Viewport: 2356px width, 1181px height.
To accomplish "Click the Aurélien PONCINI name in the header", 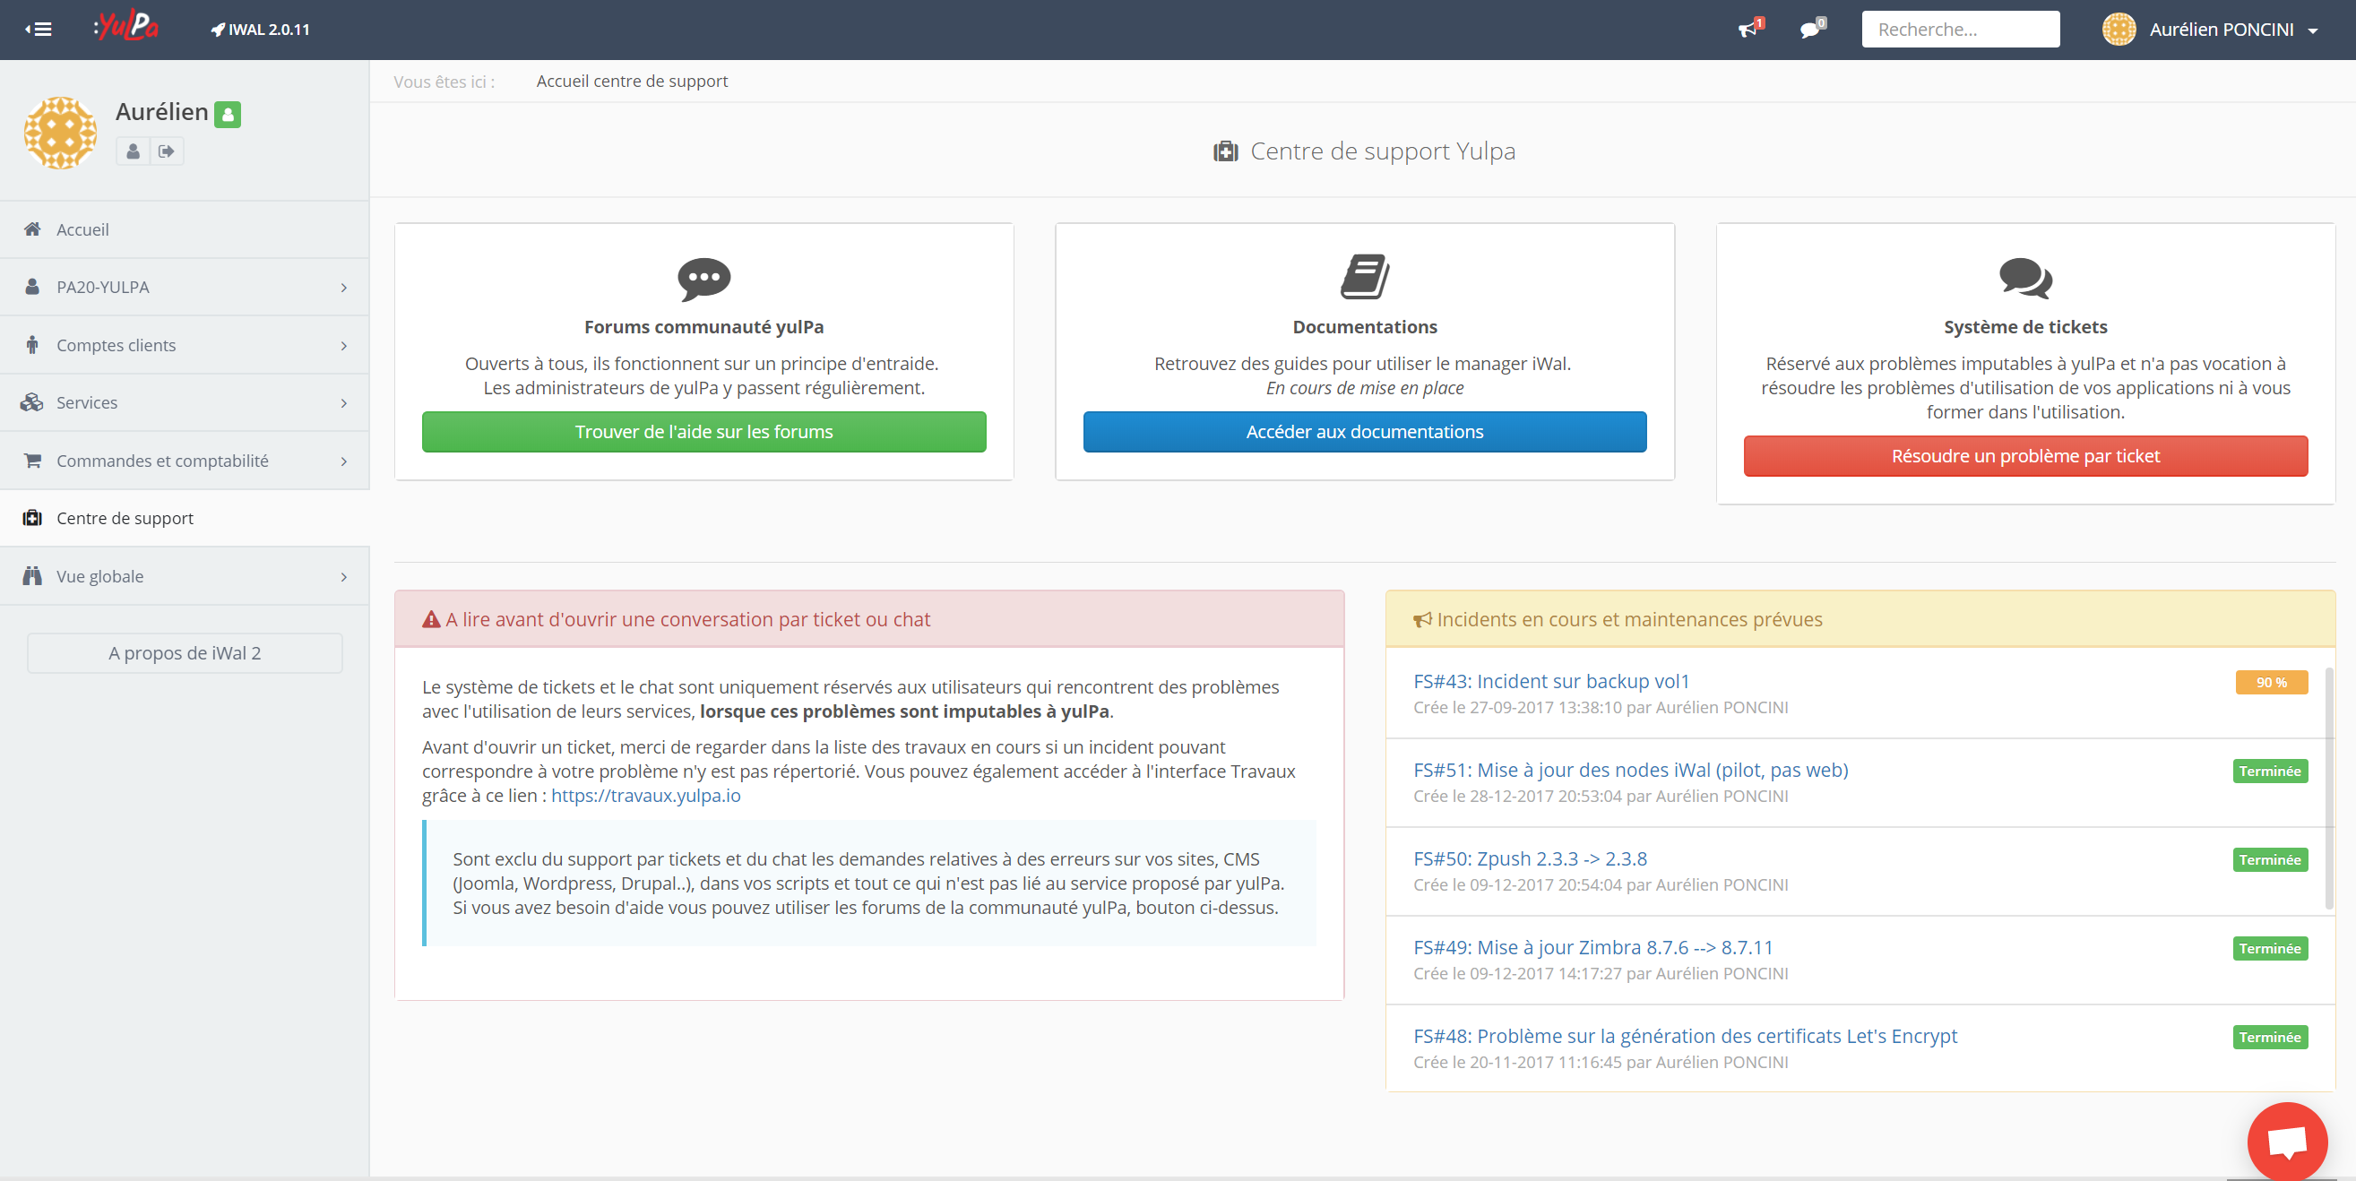I will [x=2222, y=30].
